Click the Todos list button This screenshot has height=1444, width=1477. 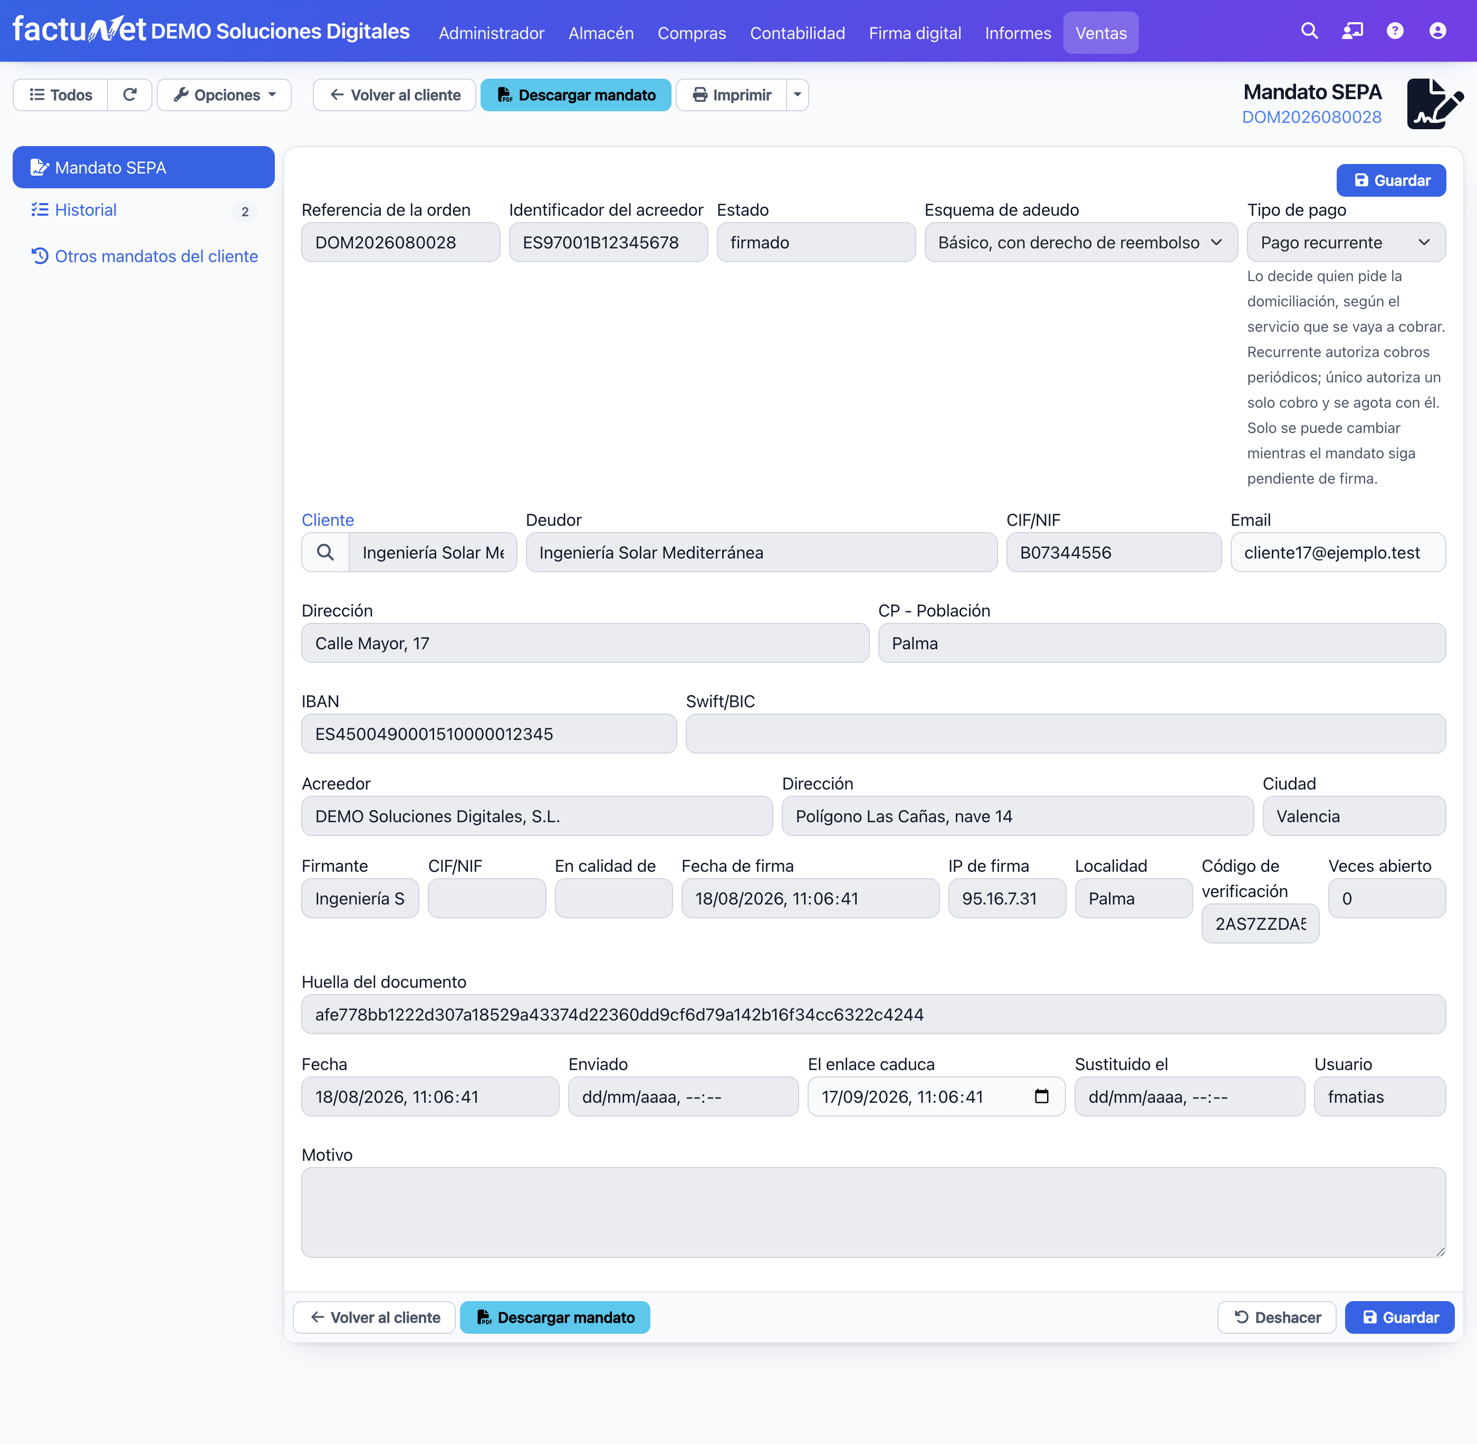pyautogui.click(x=61, y=95)
